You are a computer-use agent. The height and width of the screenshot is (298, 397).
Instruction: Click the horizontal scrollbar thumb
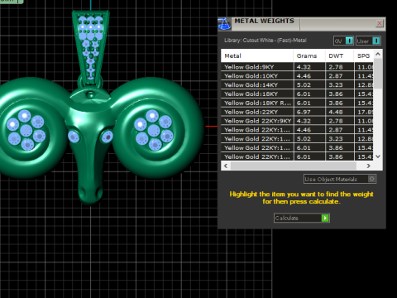tap(294, 166)
